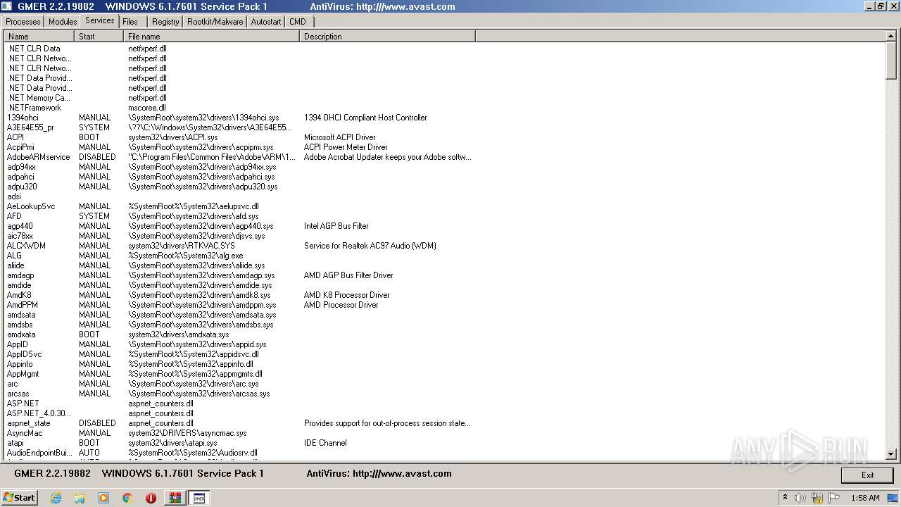The width and height of the screenshot is (901, 507).
Task: Select the amdagp service row
Action: pyautogui.click(x=239, y=275)
